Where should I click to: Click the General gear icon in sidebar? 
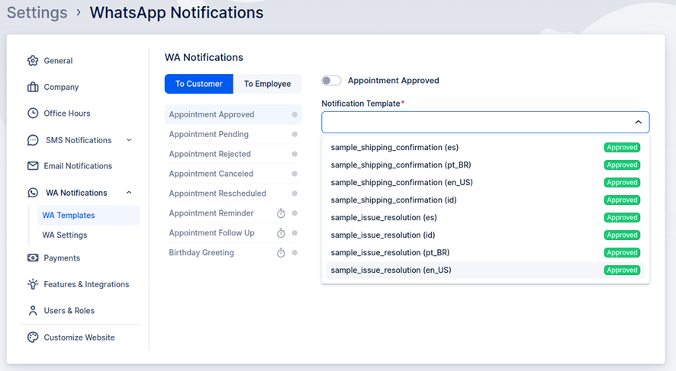point(33,61)
